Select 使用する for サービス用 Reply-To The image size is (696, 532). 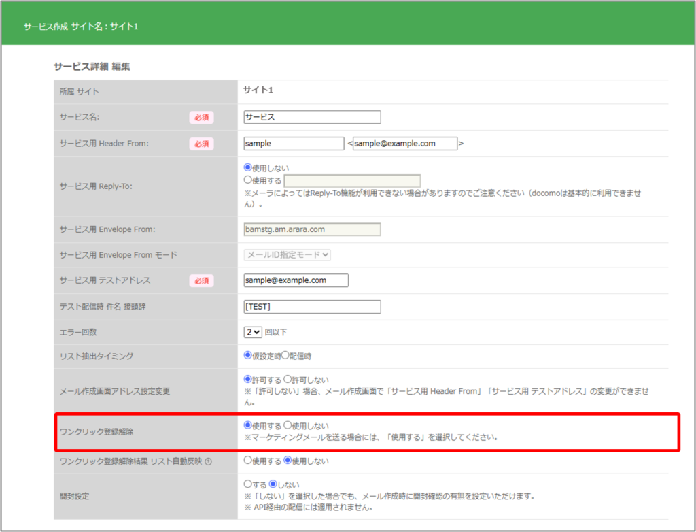[x=248, y=180]
